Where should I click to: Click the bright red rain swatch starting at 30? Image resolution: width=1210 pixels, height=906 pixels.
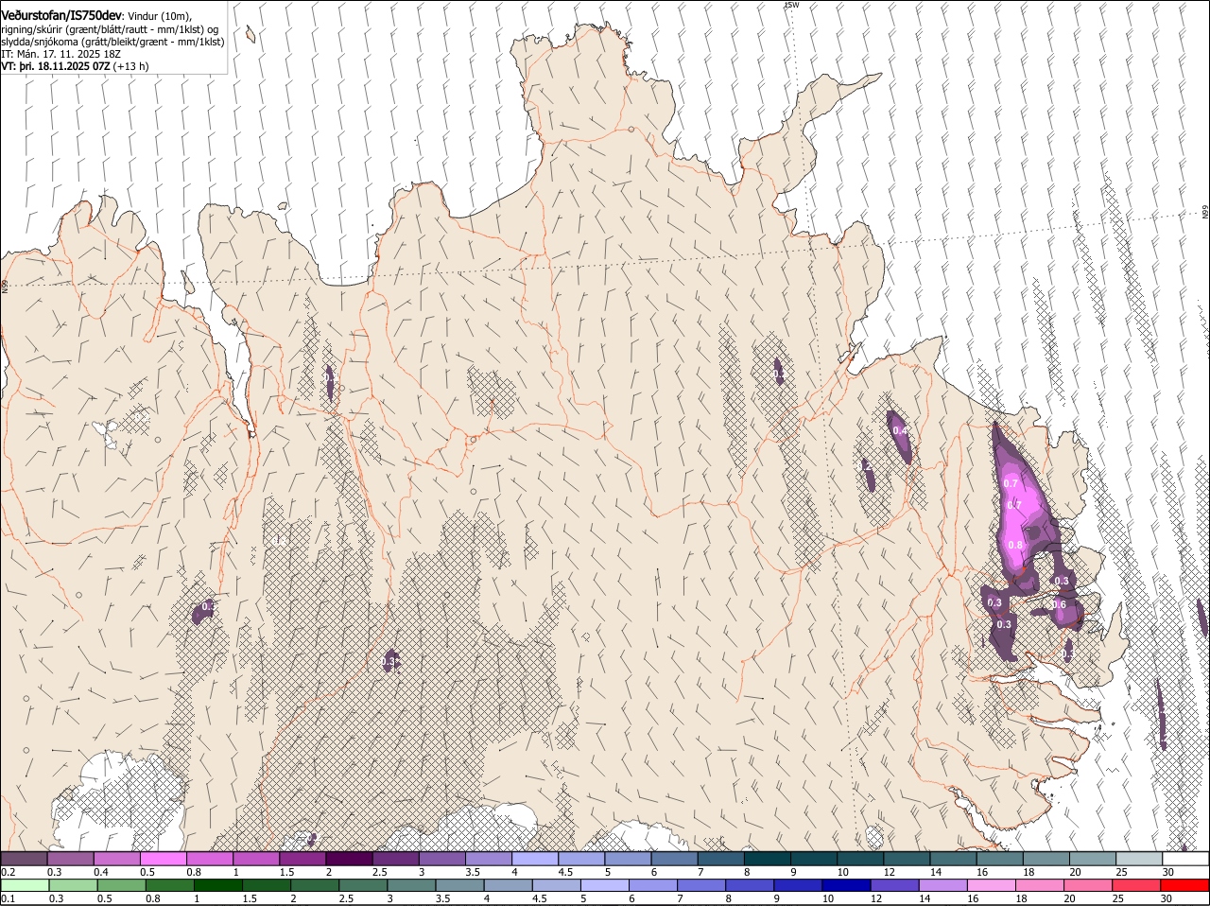tap(1184, 885)
